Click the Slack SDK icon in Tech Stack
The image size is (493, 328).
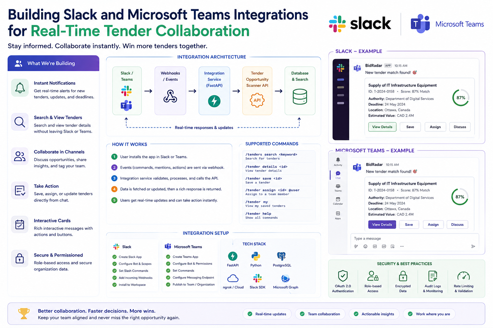click(257, 278)
